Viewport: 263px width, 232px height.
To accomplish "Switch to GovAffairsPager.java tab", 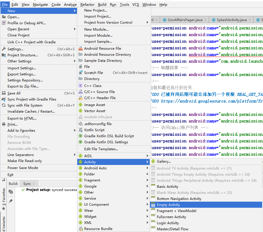I will click(185, 20).
